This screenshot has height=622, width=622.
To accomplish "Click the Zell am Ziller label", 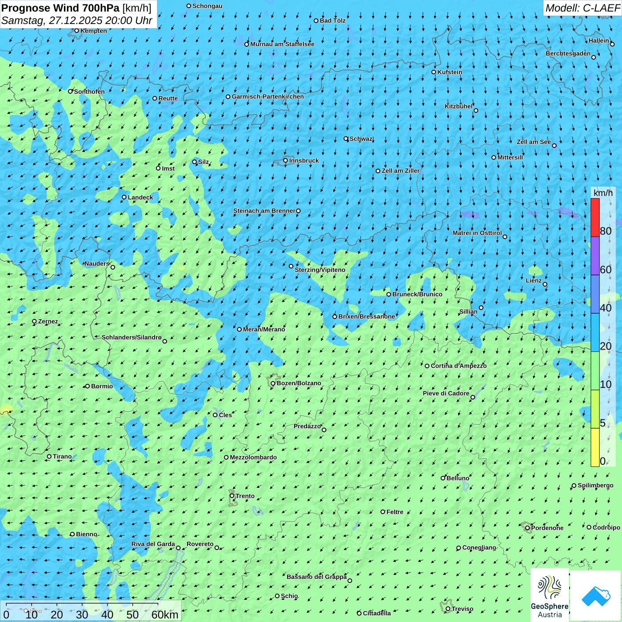I will tap(400, 171).
